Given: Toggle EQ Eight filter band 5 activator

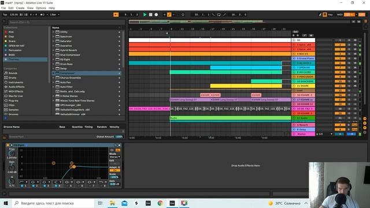Looking at the screenshot, I should point(67,186).
